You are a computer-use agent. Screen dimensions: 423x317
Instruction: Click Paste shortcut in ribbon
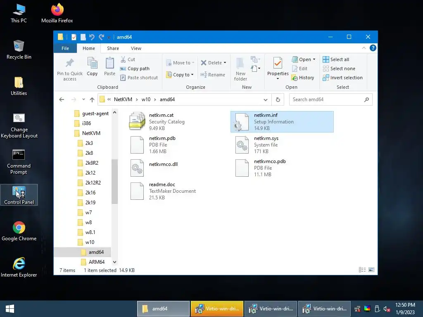(x=139, y=78)
